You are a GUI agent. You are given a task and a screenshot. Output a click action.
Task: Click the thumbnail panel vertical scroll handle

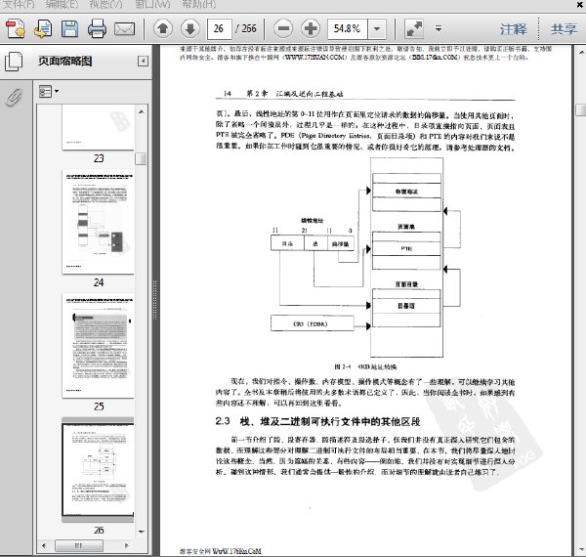[x=141, y=158]
